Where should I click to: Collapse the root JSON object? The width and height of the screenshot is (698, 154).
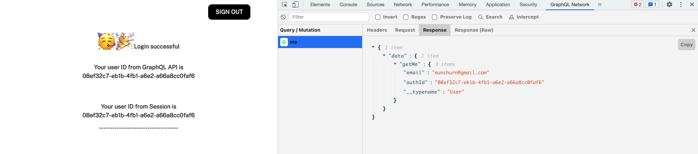click(373, 47)
